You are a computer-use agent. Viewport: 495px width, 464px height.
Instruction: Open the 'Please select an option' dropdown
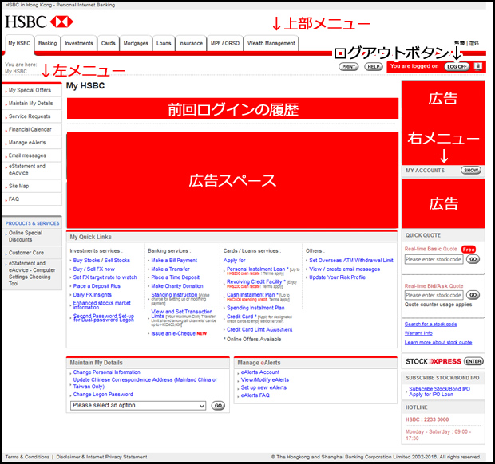138,405
